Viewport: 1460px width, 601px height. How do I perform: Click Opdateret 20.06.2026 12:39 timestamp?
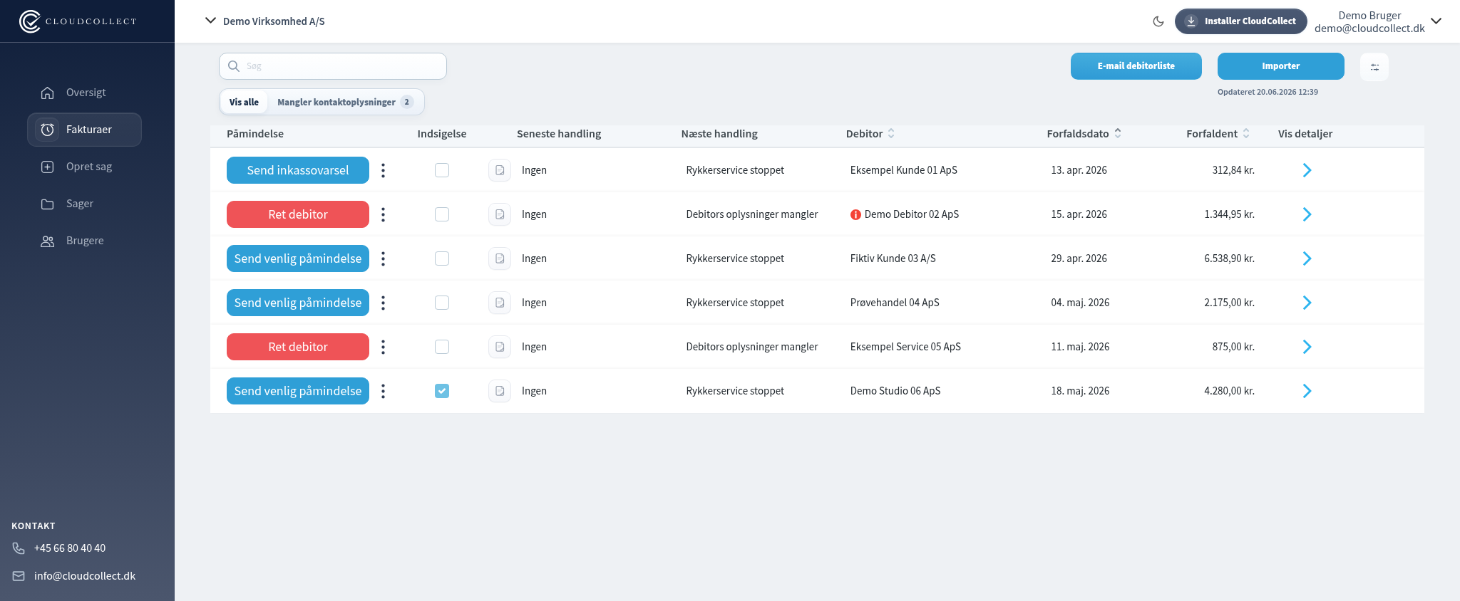pos(1268,92)
